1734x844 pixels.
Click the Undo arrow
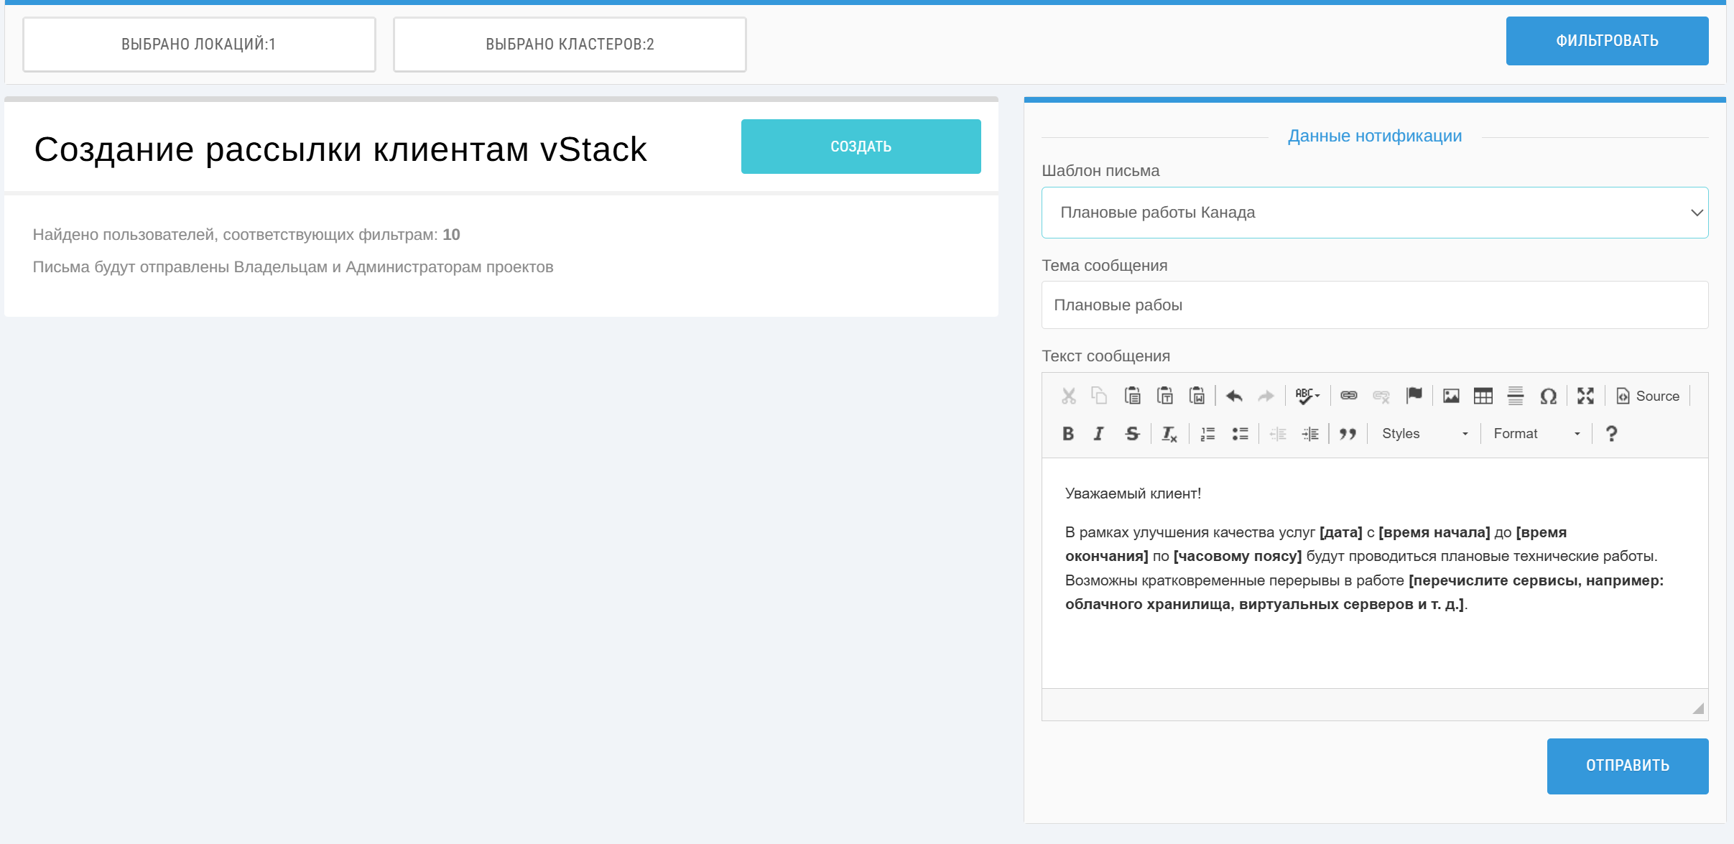1234,396
